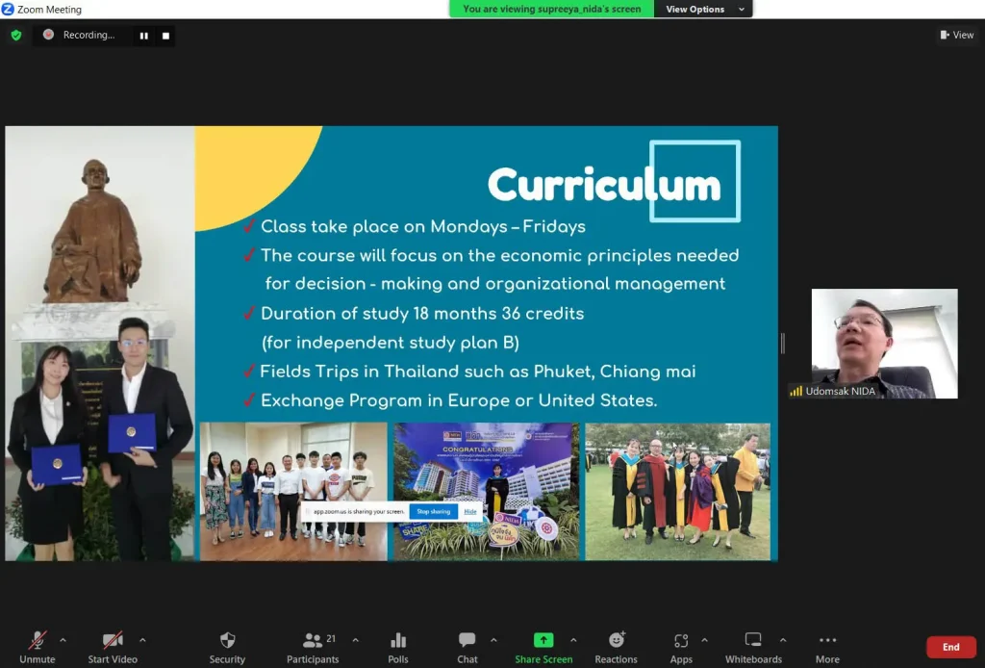The image size is (985, 668).
Task: Expand audio options arrow next to Unmute
Action: click(x=63, y=640)
